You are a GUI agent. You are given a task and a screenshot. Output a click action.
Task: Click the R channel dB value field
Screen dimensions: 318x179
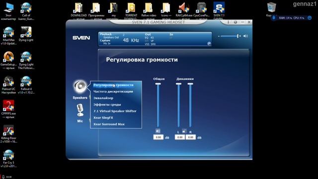191,137
